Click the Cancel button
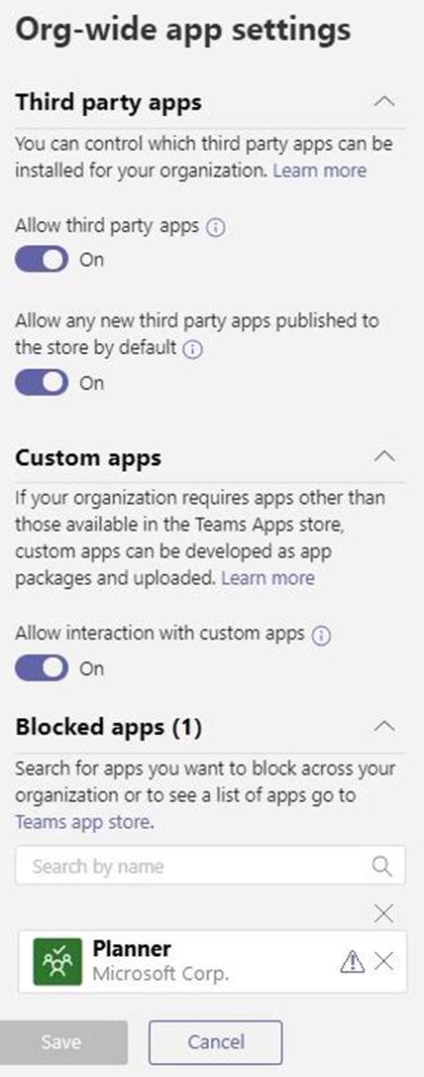 tap(215, 1042)
